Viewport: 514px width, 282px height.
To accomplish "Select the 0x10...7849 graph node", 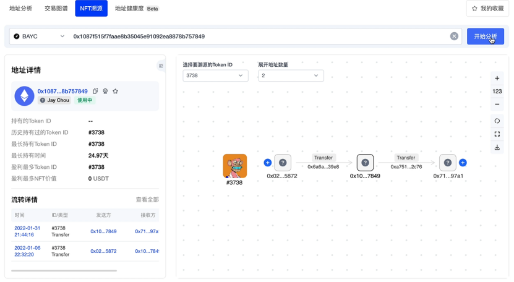I will coord(365,163).
